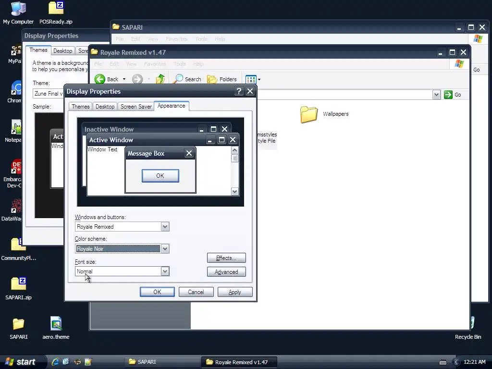This screenshot has width=492, height=369.
Task: Click the Advanced button
Action: point(226,272)
